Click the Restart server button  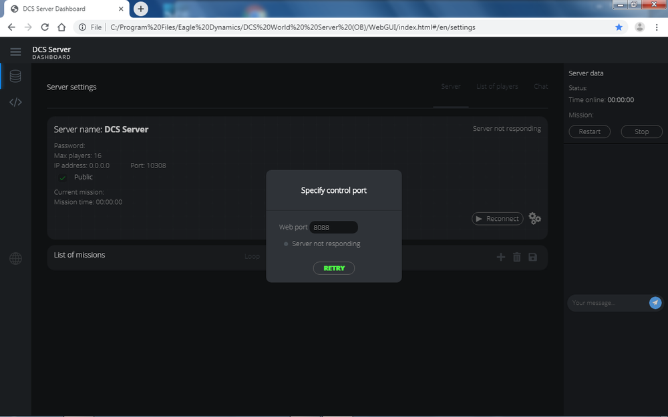point(590,131)
